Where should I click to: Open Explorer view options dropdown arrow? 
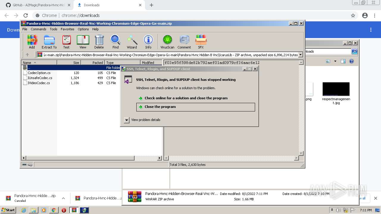click(x=335, y=61)
